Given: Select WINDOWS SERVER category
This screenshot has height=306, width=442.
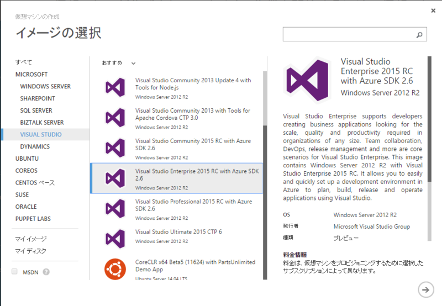Looking at the screenshot, I should 45,87.
